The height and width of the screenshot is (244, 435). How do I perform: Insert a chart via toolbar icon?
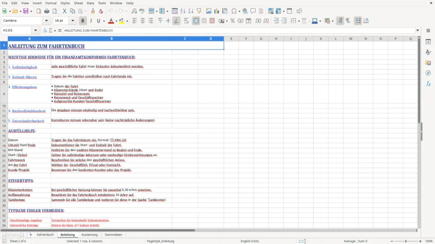(217, 11)
